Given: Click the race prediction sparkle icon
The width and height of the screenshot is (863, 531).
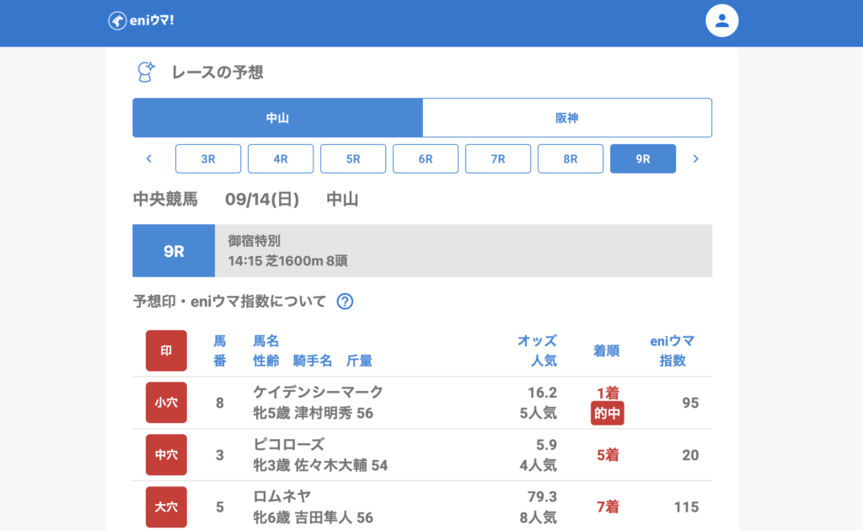Looking at the screenshot, I should pos(147,72).
